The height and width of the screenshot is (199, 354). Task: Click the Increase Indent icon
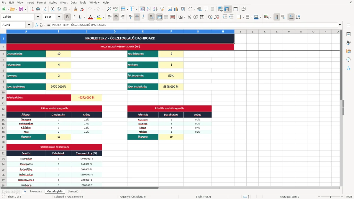click(225, 17)
